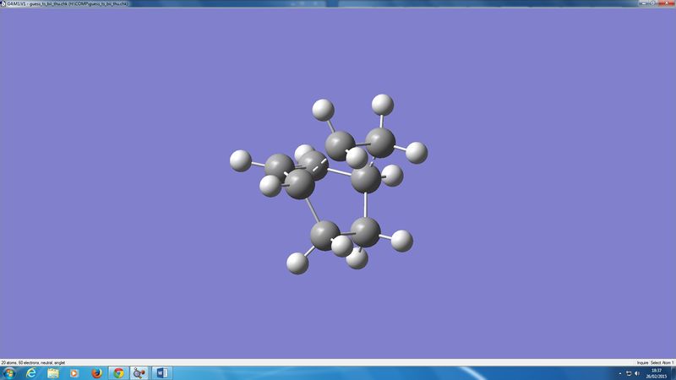The width and height of the screenshot is (676, 380).
Task: Open the Windows Start menu orb
Action: click(x=8, y=373)
